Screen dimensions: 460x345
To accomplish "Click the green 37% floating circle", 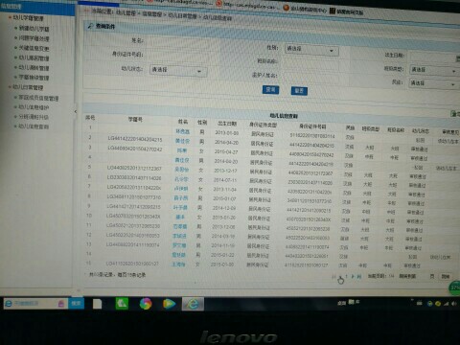I will 455,287.
